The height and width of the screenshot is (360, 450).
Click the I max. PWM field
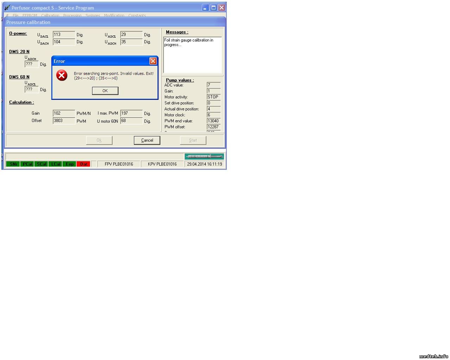pyautogui.click(x=131, y=113)
